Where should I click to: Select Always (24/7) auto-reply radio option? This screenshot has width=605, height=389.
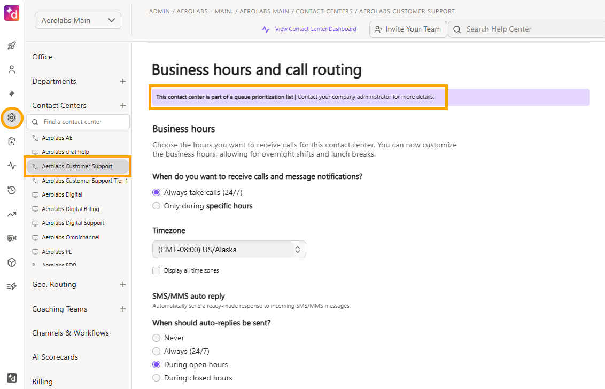coord(156,351)
